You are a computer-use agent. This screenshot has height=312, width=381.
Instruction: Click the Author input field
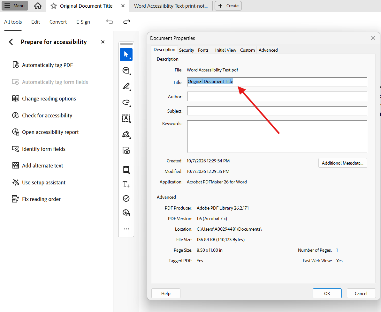tap(277, 96)
